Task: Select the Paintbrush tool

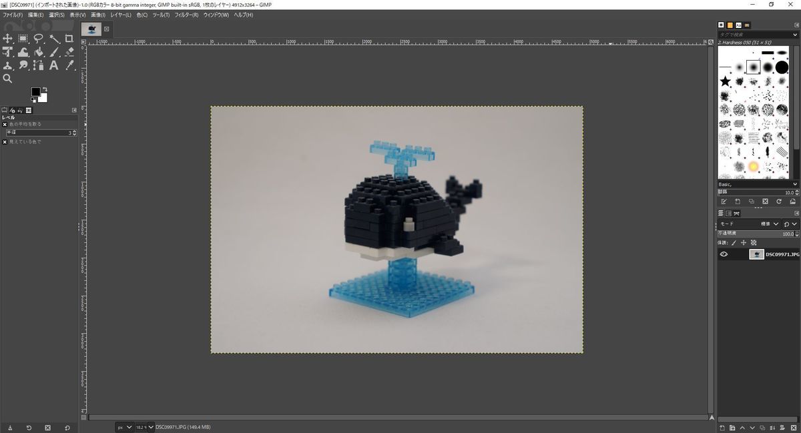Action: 54,52
